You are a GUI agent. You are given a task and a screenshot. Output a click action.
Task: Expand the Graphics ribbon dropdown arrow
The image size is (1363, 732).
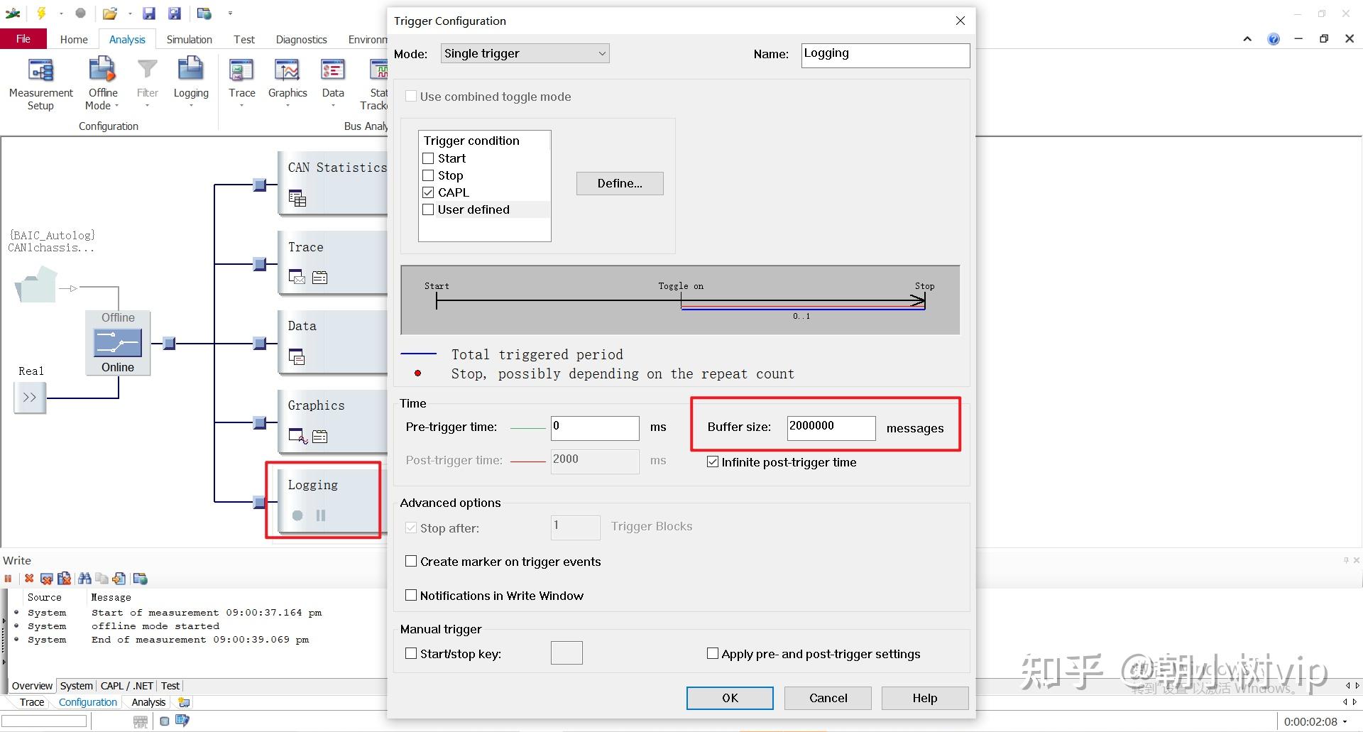click(x=288, y=106)
